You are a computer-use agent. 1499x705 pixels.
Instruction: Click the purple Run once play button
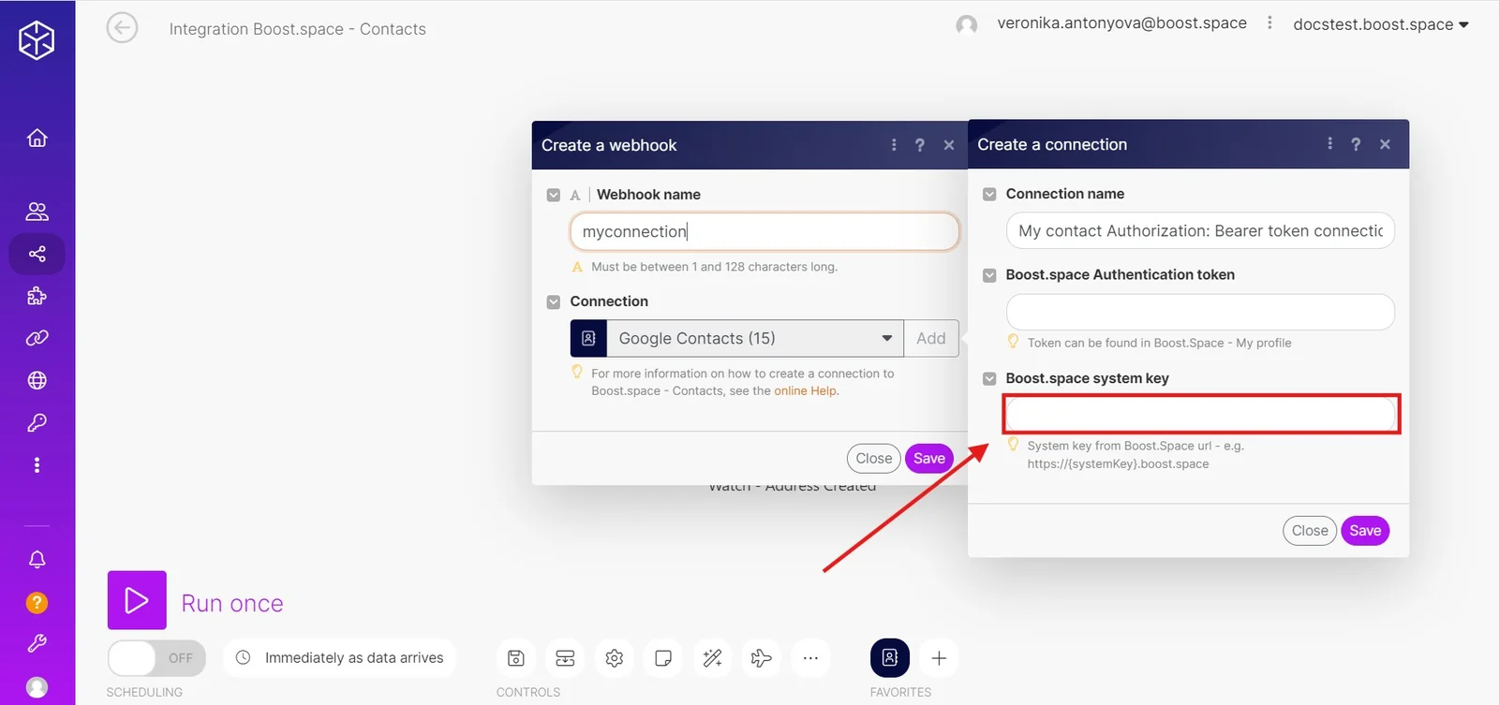coord(137,600)
